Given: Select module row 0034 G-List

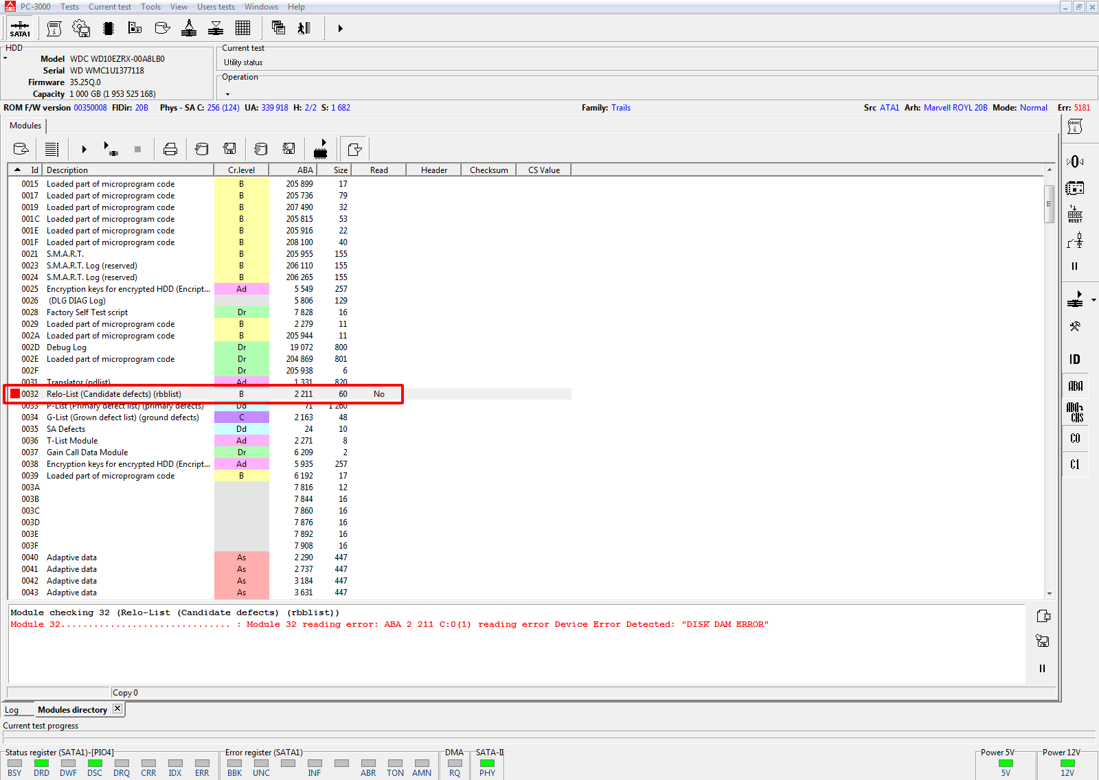Looking at the screenshot, I should 289,417.
